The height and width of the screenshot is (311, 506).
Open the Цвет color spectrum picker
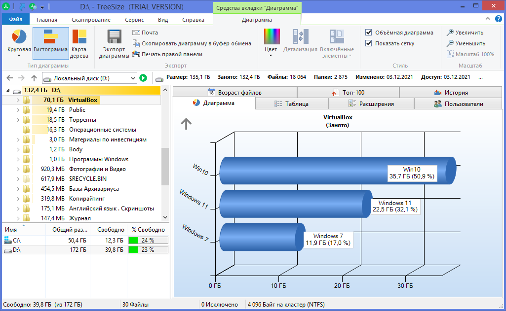tap(272, 36)
